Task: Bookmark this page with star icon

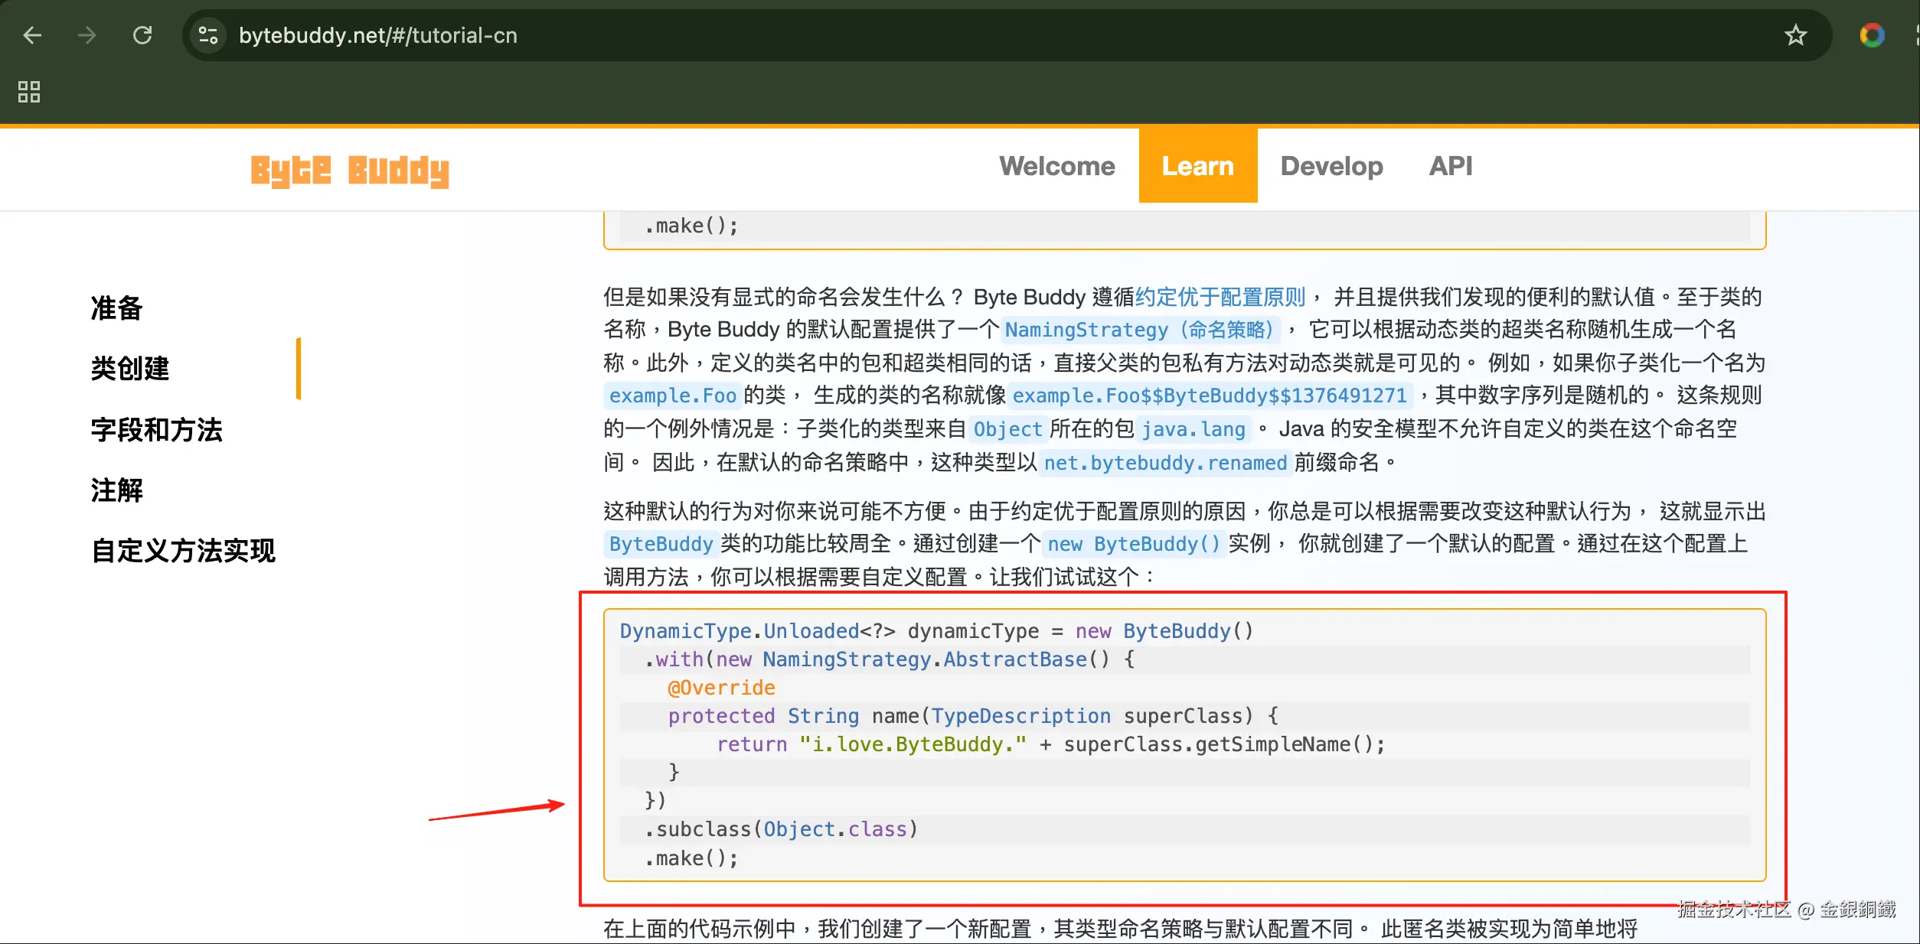Action: [x=1795, y=35]
